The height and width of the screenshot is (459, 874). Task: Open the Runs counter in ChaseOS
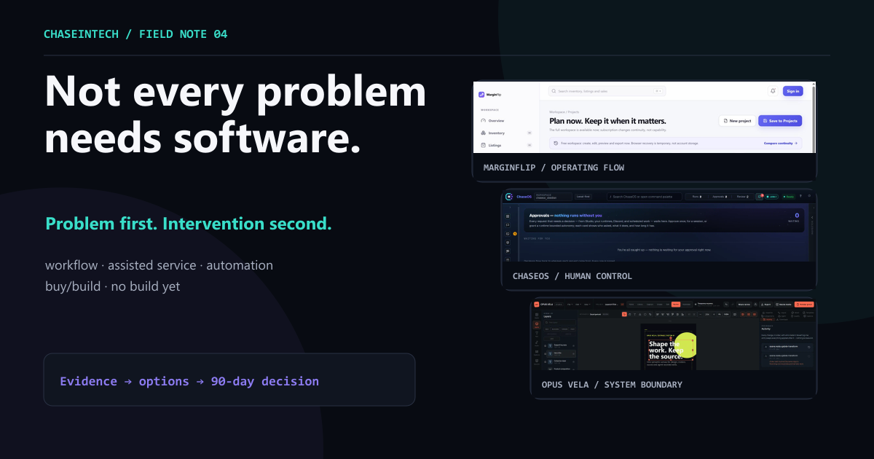point(697,197)
